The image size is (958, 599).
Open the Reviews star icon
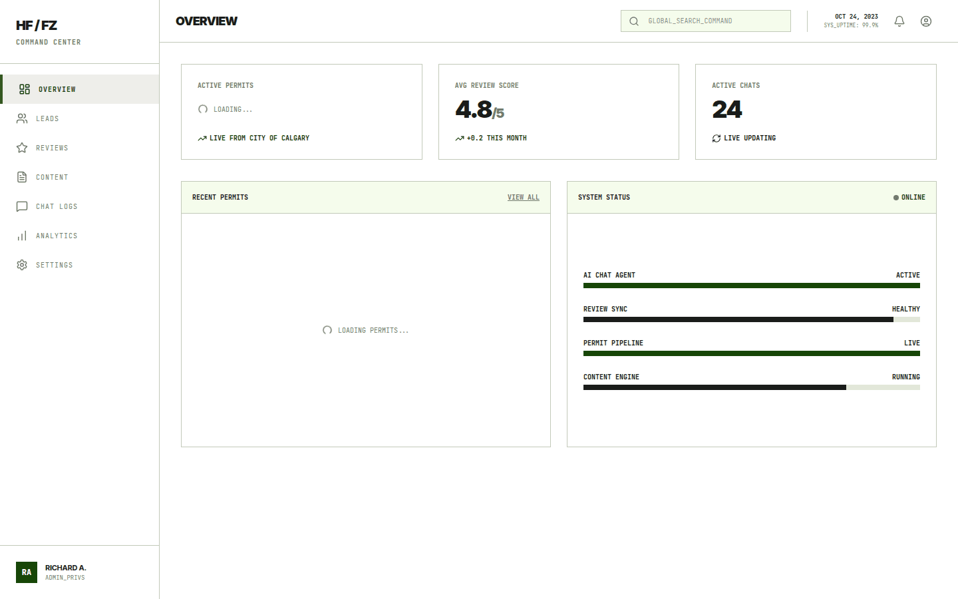[x=22, y=147]
